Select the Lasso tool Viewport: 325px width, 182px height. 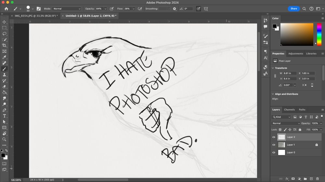5,34
